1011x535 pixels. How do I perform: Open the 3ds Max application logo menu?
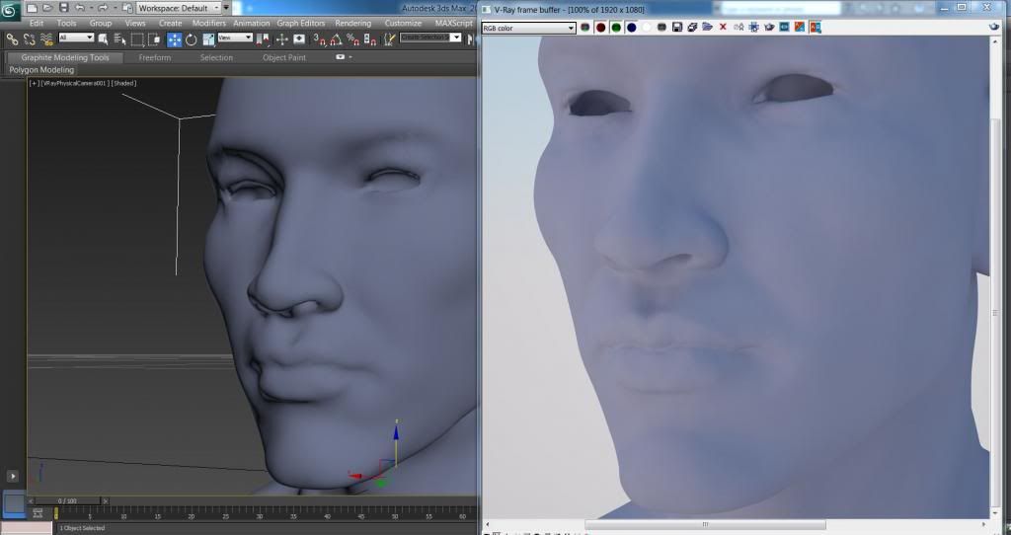tap(9, 9)
